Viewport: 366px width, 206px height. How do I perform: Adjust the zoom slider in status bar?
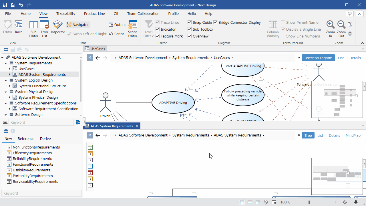(x=309, y=202)
